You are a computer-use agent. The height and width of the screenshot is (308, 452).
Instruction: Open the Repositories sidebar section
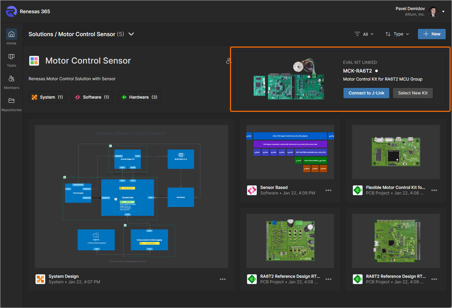coord(11,104)
